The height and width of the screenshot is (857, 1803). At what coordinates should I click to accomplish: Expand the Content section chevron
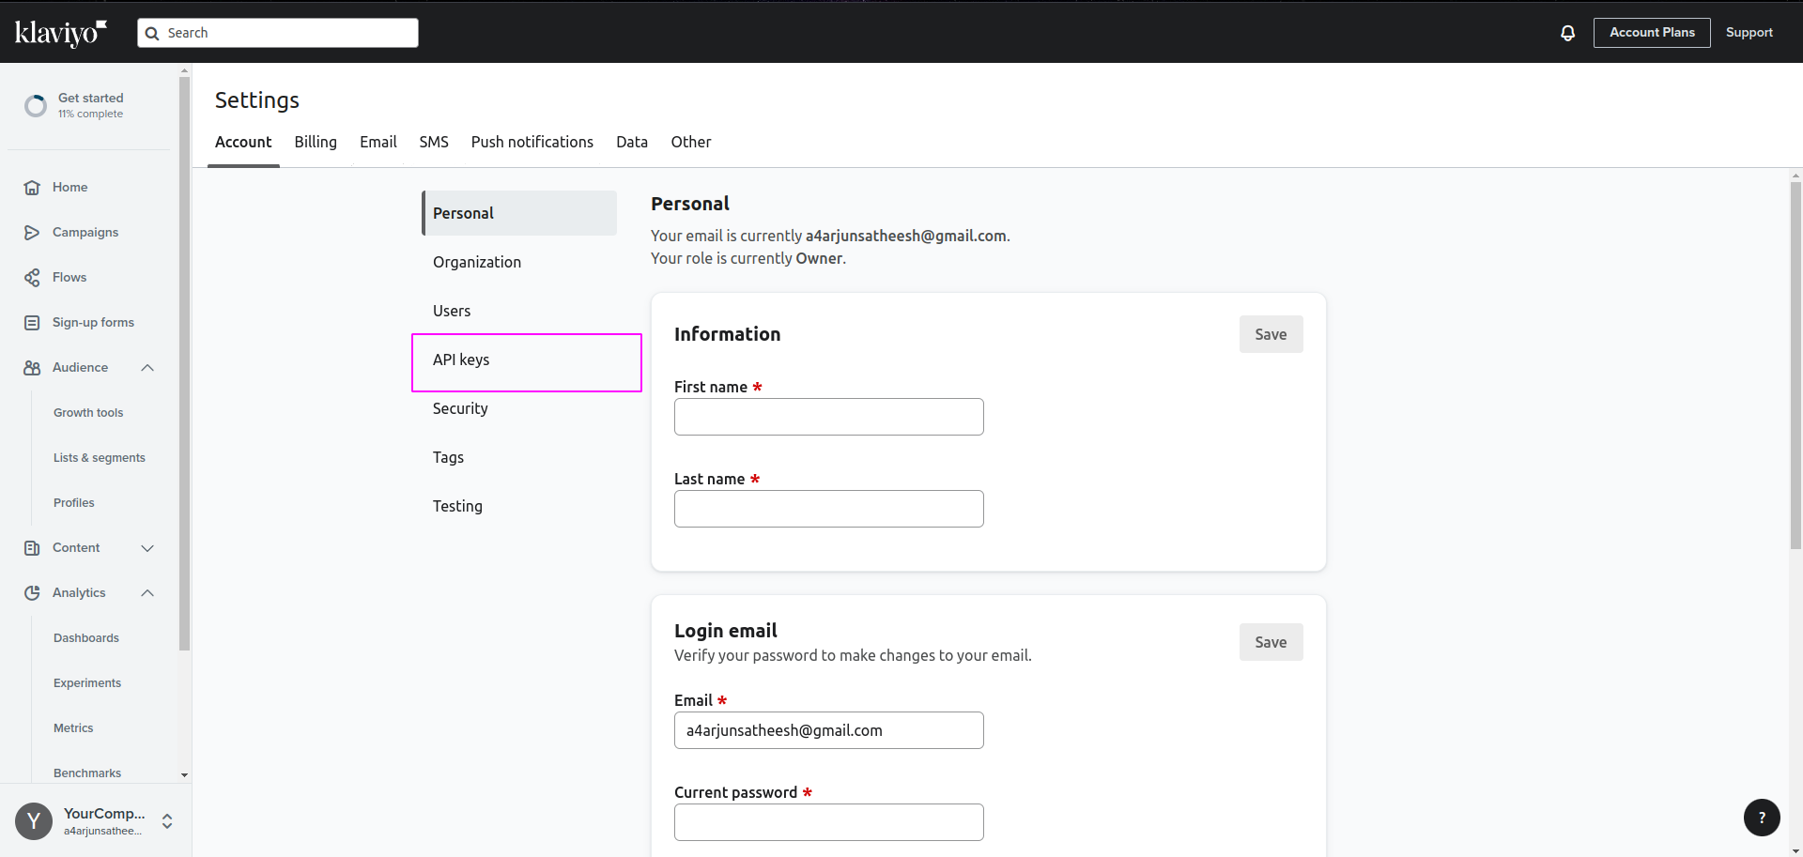(147, 548)
